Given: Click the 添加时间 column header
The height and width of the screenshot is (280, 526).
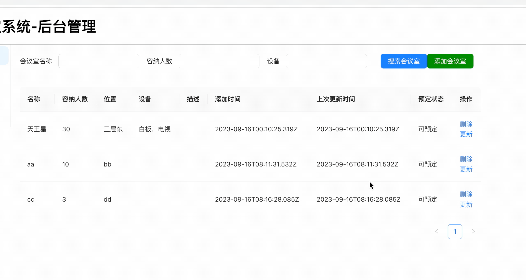Looking at the screenshot, I should click(228, 99).
